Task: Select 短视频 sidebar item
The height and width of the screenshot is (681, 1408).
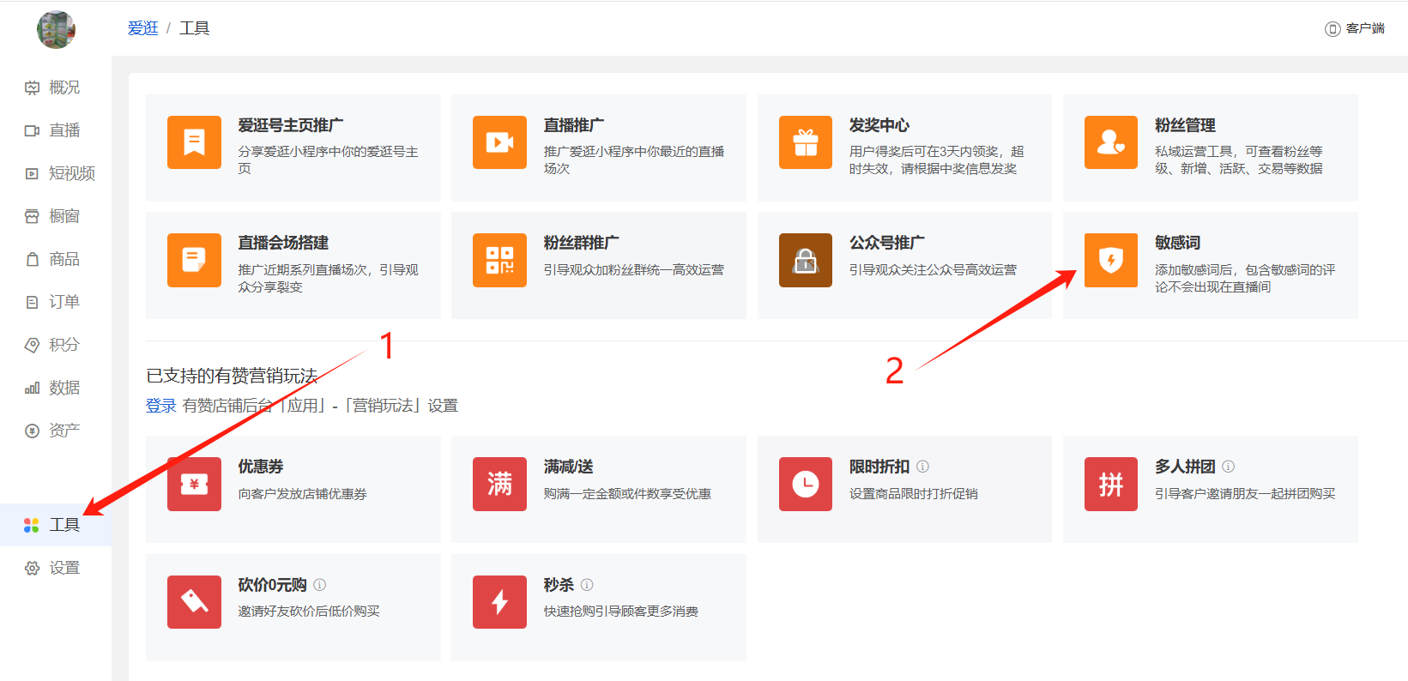Action: point(72,173)
